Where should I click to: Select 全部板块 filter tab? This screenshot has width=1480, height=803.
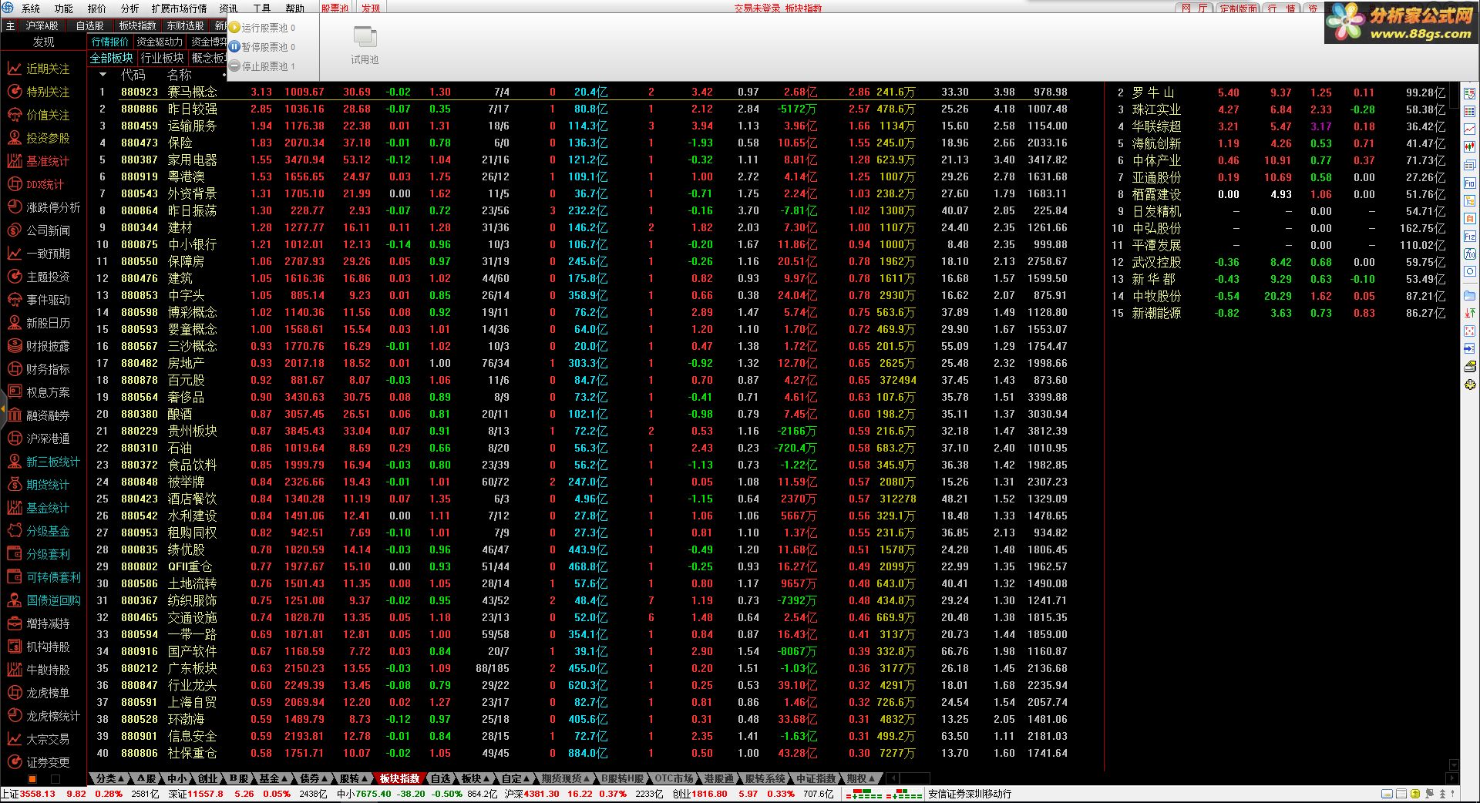(112, 58)
